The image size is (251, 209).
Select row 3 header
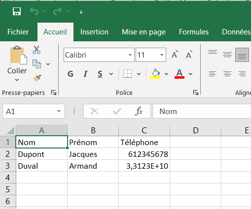click(x=8, y=166)
